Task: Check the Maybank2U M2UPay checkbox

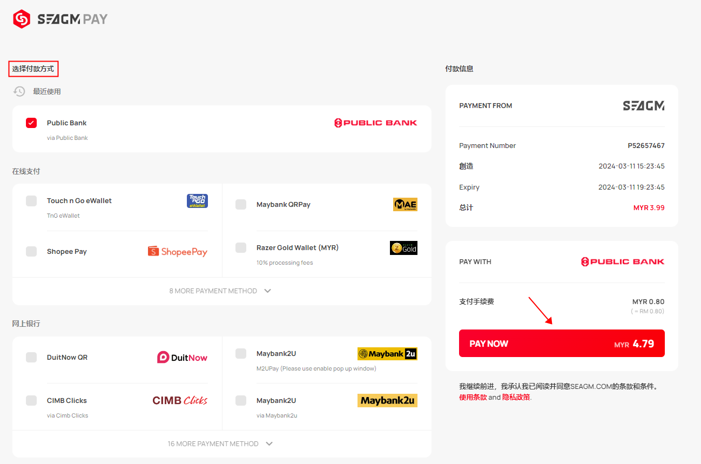Action: tap(241, 353)
